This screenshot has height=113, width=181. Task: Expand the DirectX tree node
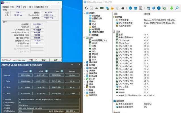click(84, 79)
